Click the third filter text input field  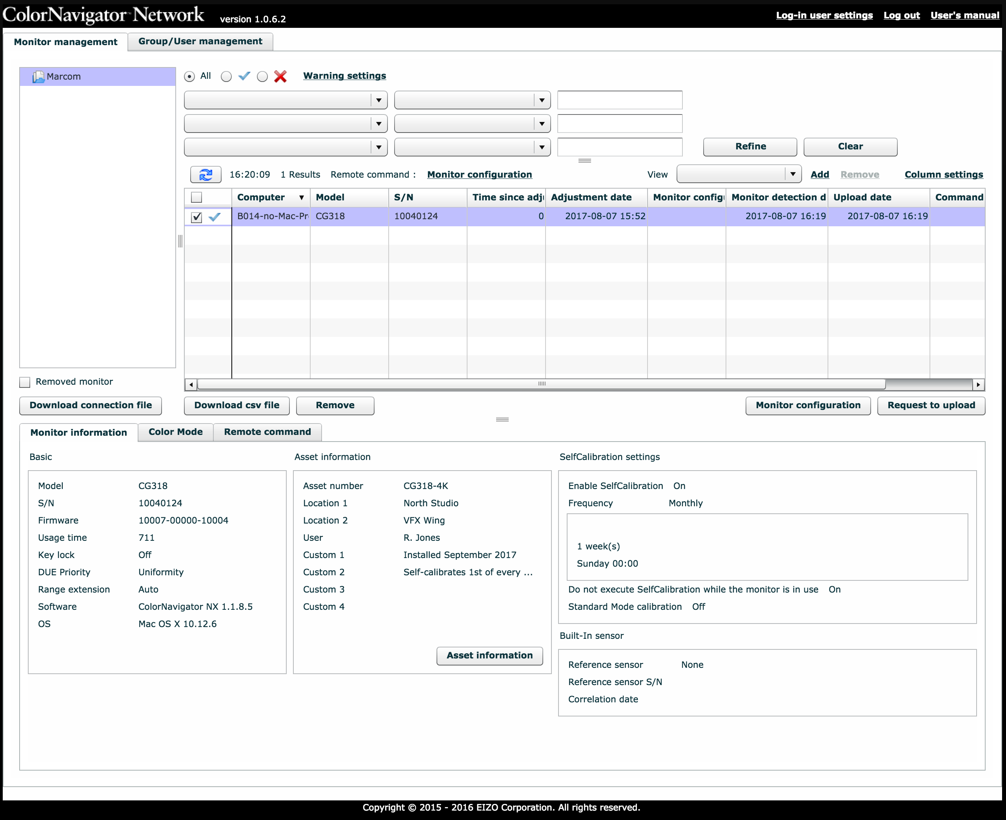(620, 147)
